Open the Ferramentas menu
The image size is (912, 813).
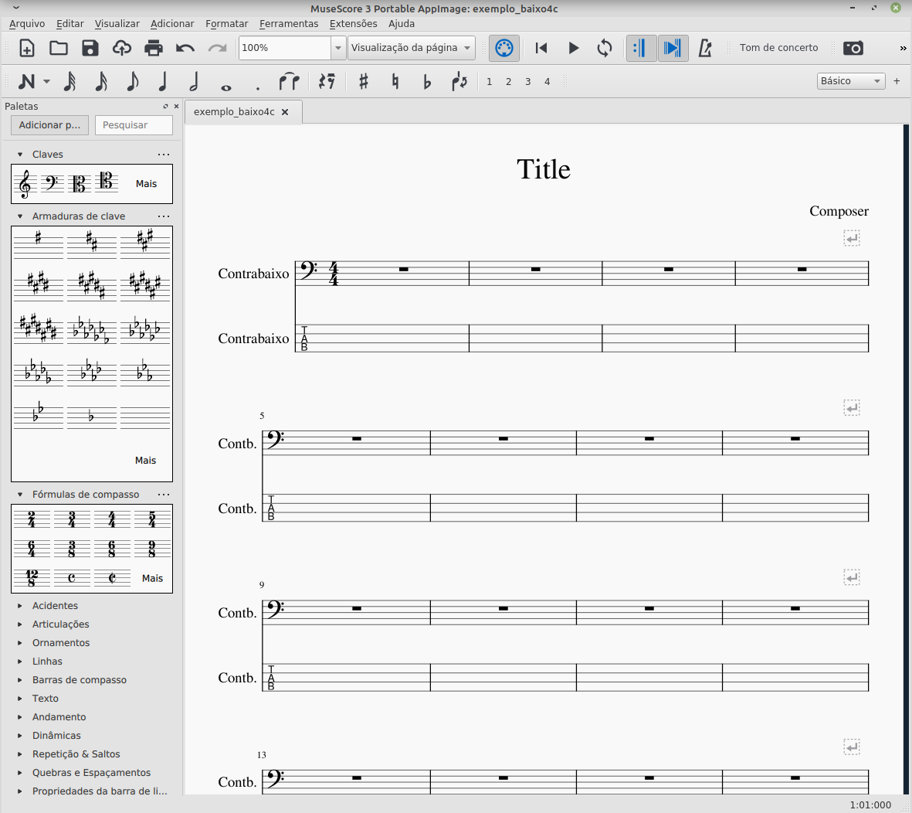click(x=289, y=24)
